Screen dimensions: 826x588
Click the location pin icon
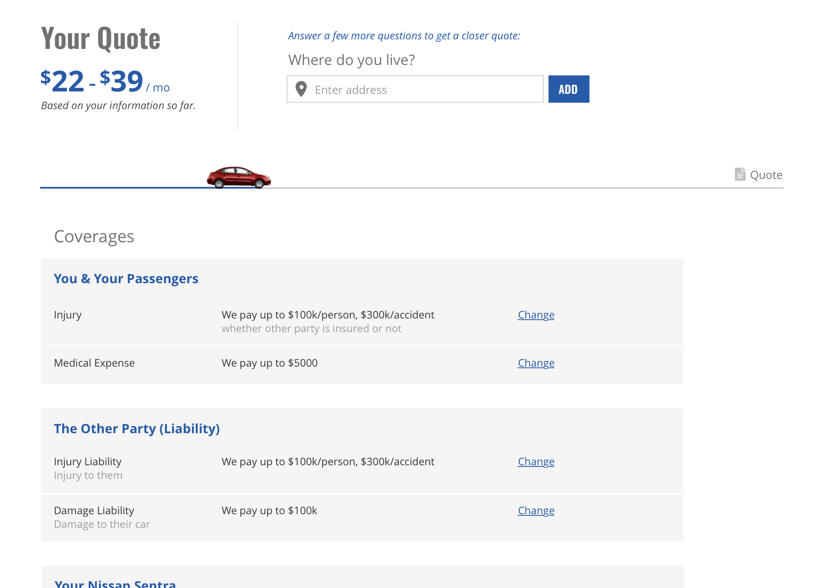301,89
